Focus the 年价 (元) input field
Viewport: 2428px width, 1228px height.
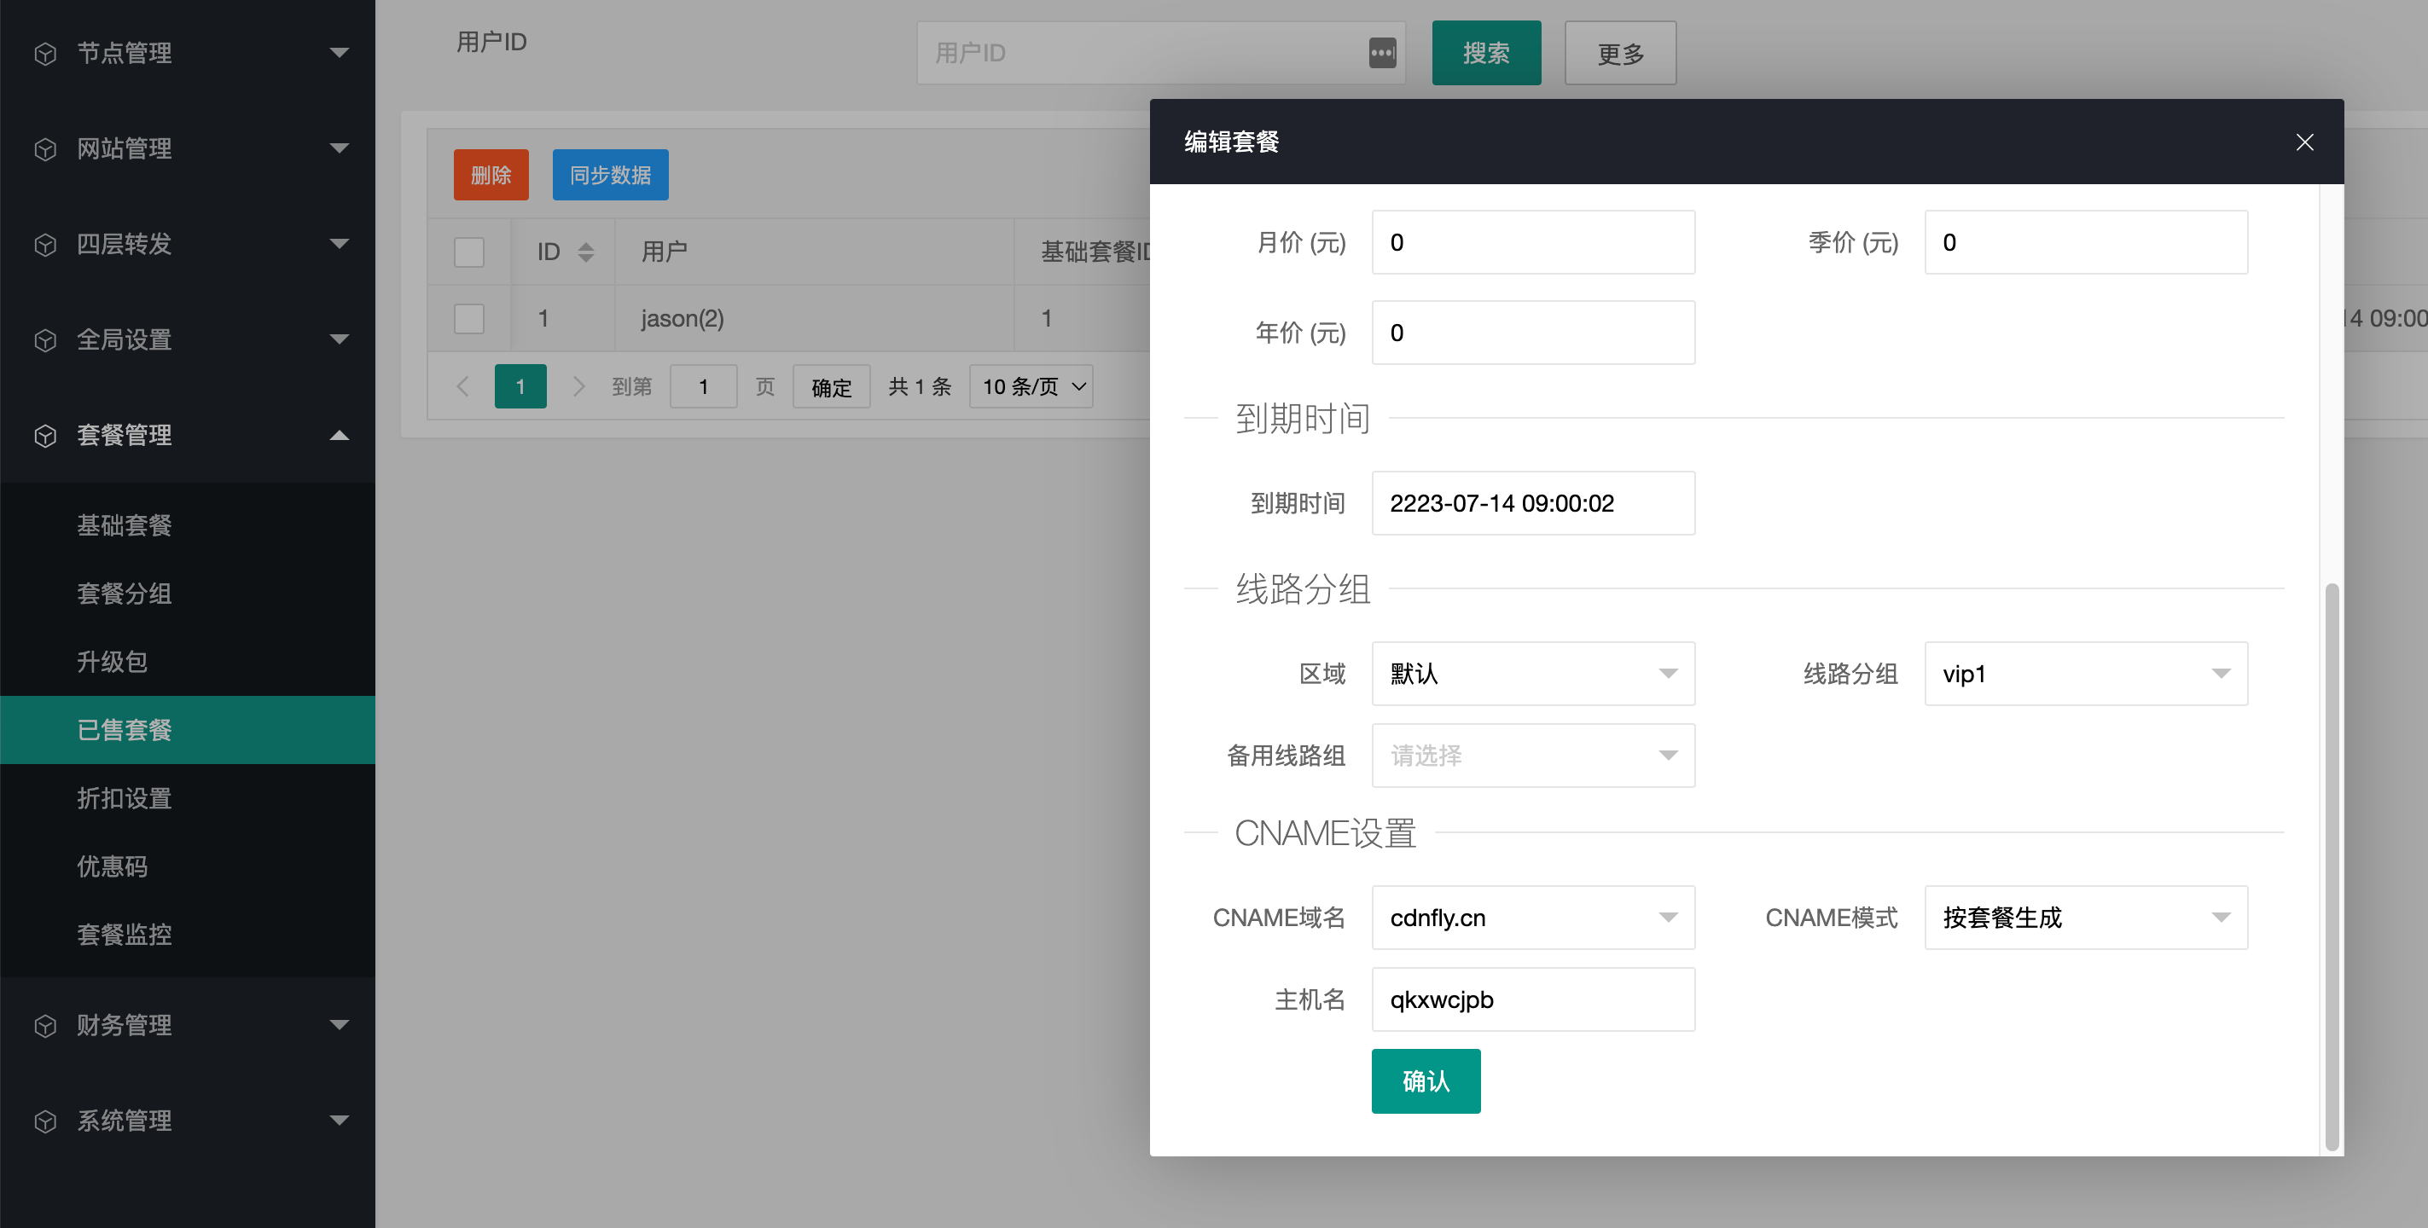click(1532, 333)
